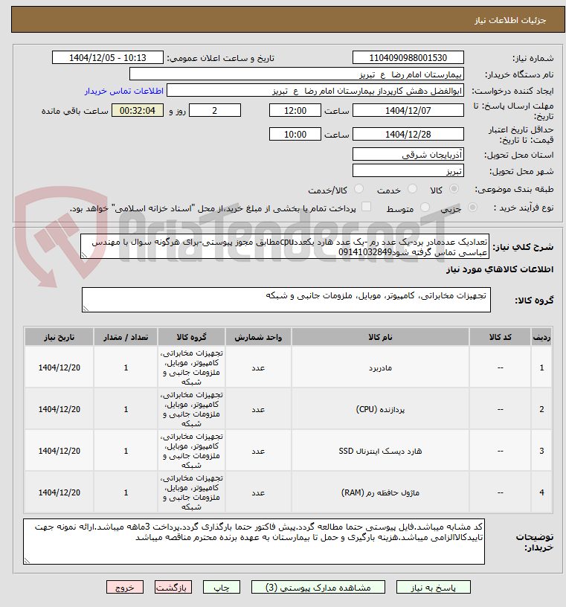Click the response deadline date 1404/12/07
Viewport: 566px width, 607px height.
[408, 110]
